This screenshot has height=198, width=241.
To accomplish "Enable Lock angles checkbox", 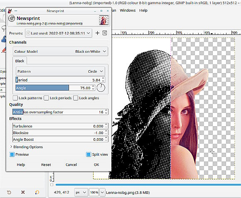I will 76,98.
